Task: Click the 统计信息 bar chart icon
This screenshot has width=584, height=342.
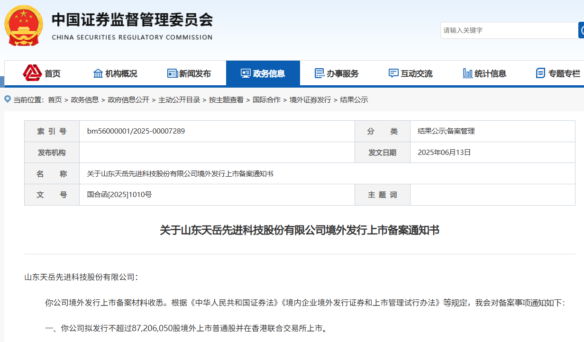Action: click(x=467, y=73)
